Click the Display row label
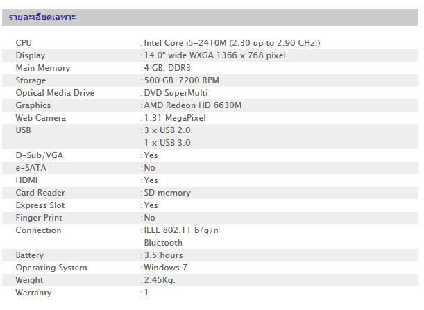Viewport: 424px width, 310px height. [31, 55]
